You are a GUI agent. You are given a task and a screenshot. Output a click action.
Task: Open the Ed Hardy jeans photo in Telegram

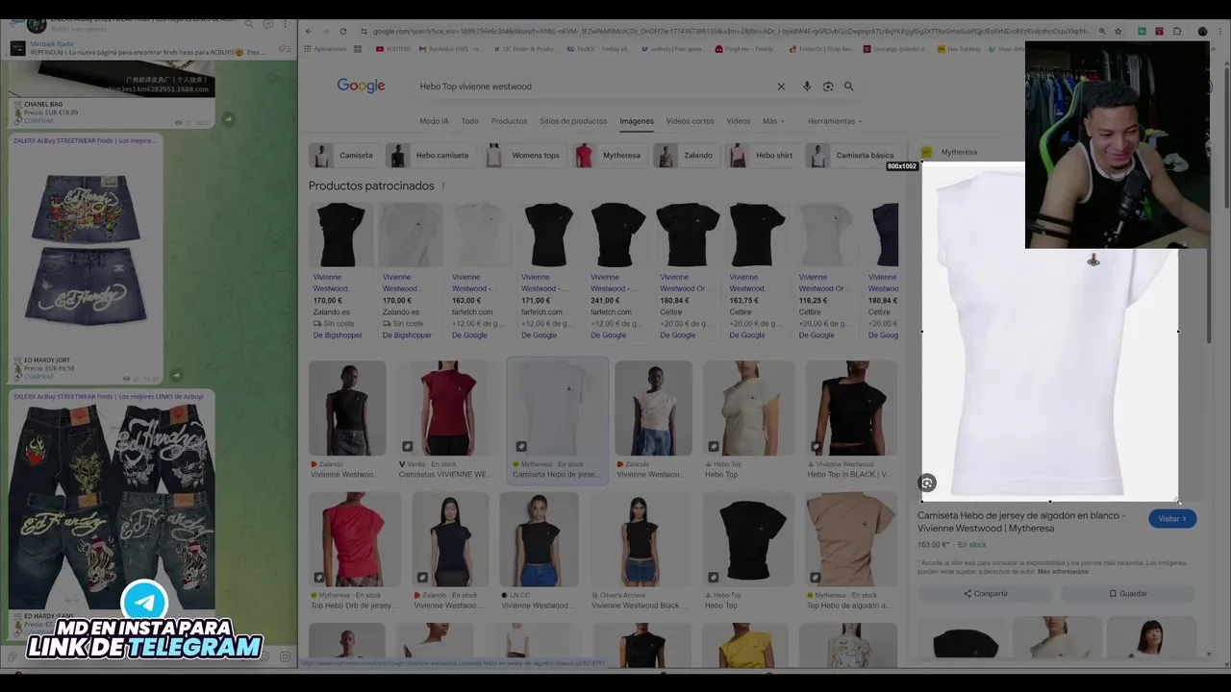pos(112,507)
